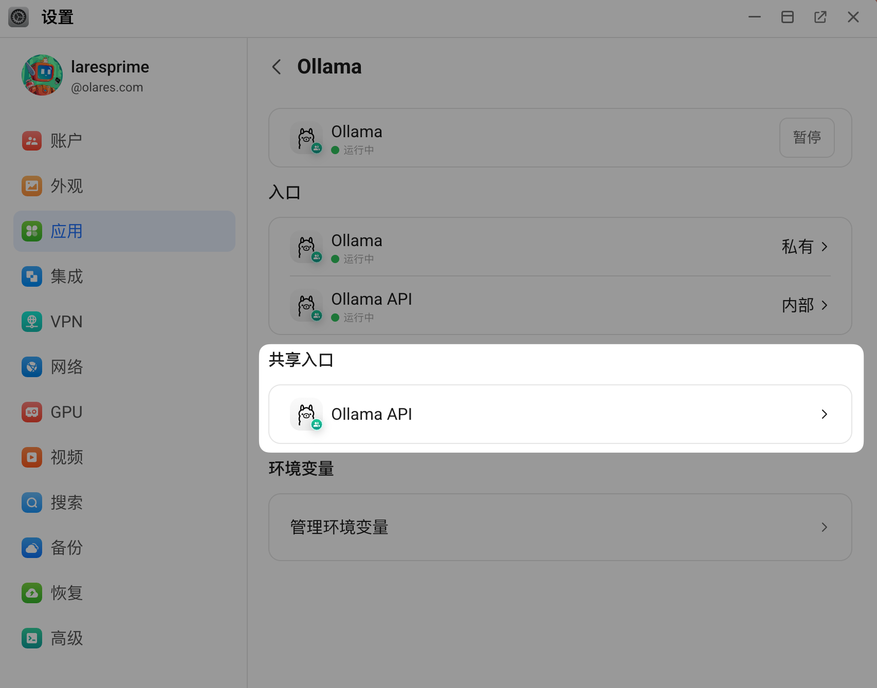Click the 搜索 sidebar icon

click(x=32, y=503)
